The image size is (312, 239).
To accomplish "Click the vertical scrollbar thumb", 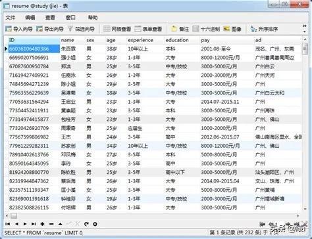I will [x=305, y=49].
